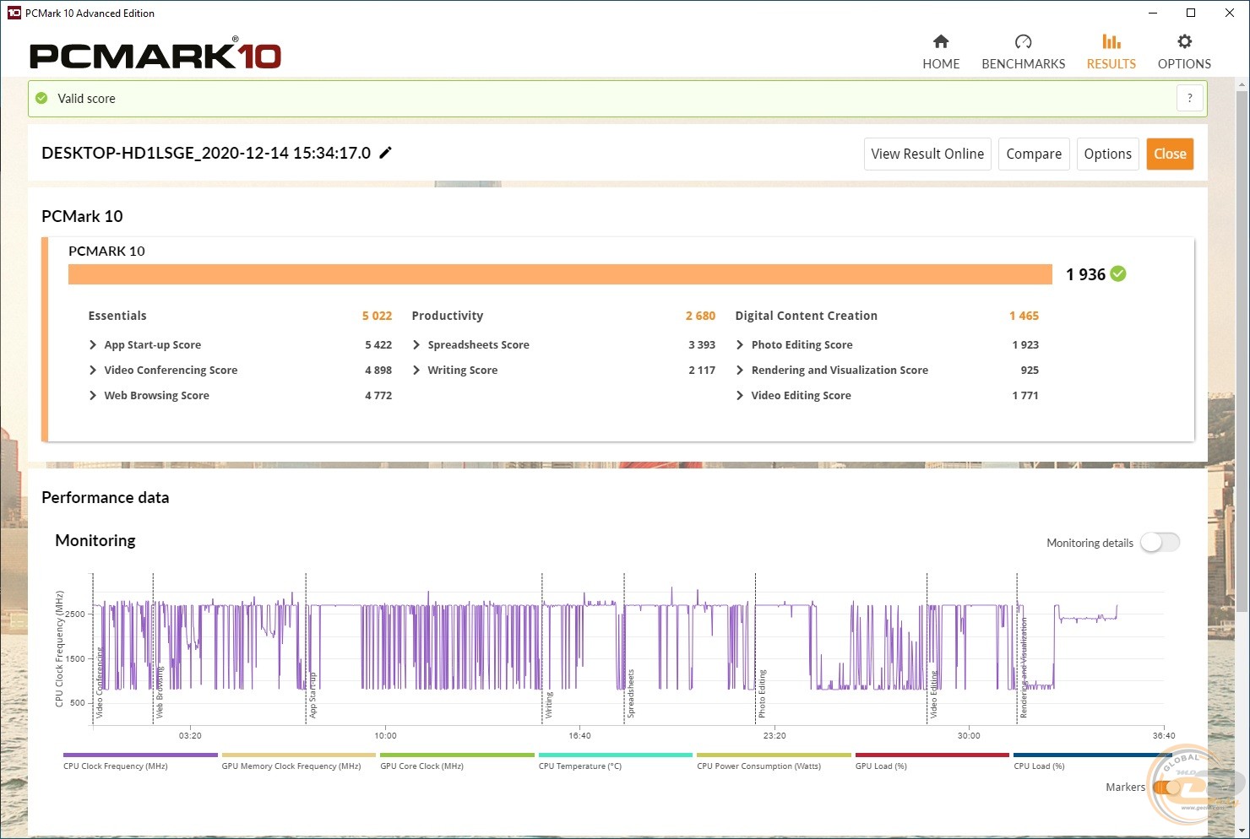Click the question mark help icon
The image size is (1250, 839).
1189,98
